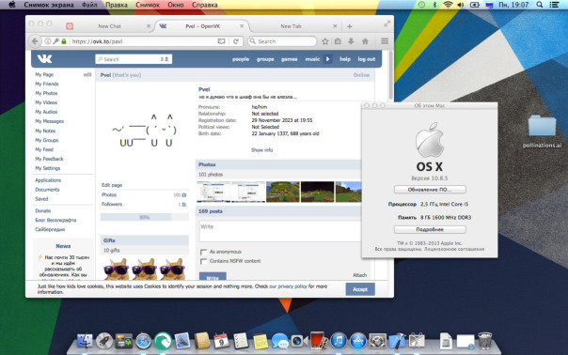568x355 pixels.
Task: Enable Contains NSFW content checkbox
Action: pyautogui.click(x=203, y=261)
